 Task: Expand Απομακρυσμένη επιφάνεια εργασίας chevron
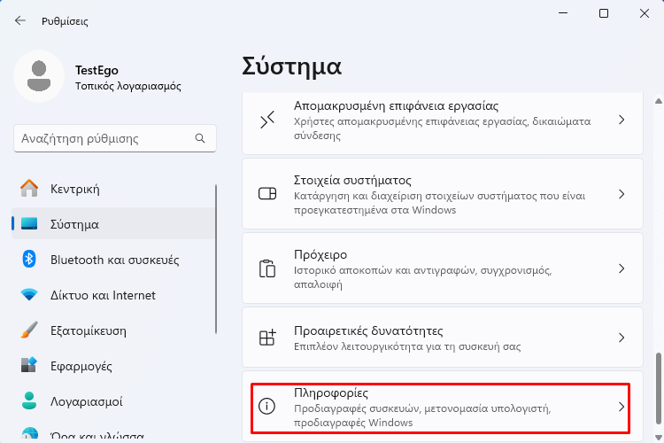click(x=622, y=120)
